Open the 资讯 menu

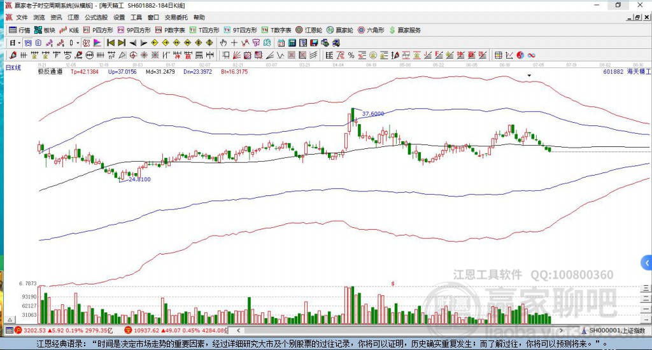click(x=56, y=17)
